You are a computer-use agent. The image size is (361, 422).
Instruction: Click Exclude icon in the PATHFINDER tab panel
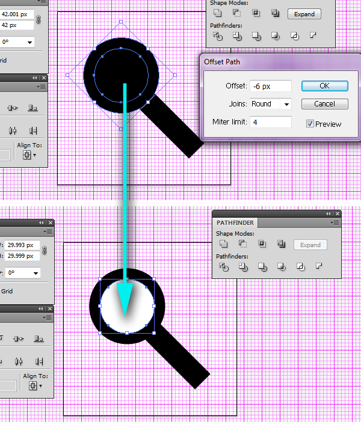click(281, 244)
